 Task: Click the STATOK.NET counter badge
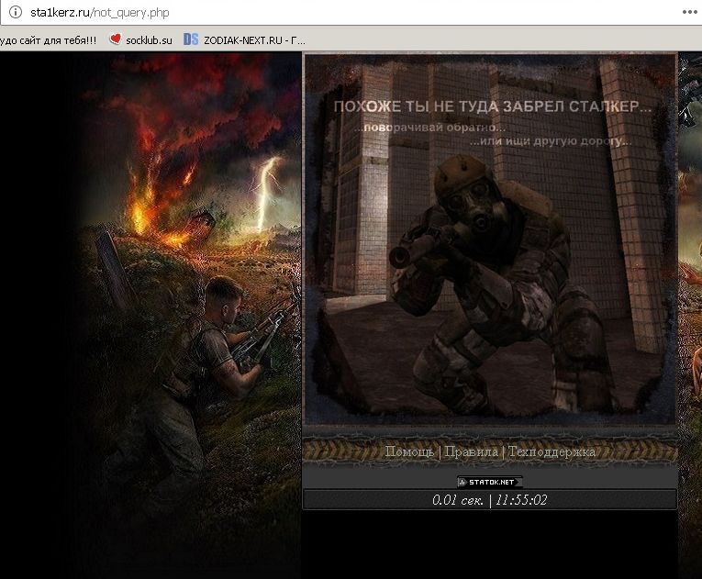490,482
